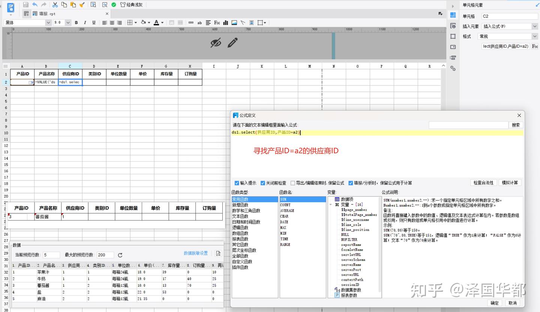This screenshot has height=312, width=540.
Task: Collapse the 变量 - [16] tree node
Action: click(331, 205)
